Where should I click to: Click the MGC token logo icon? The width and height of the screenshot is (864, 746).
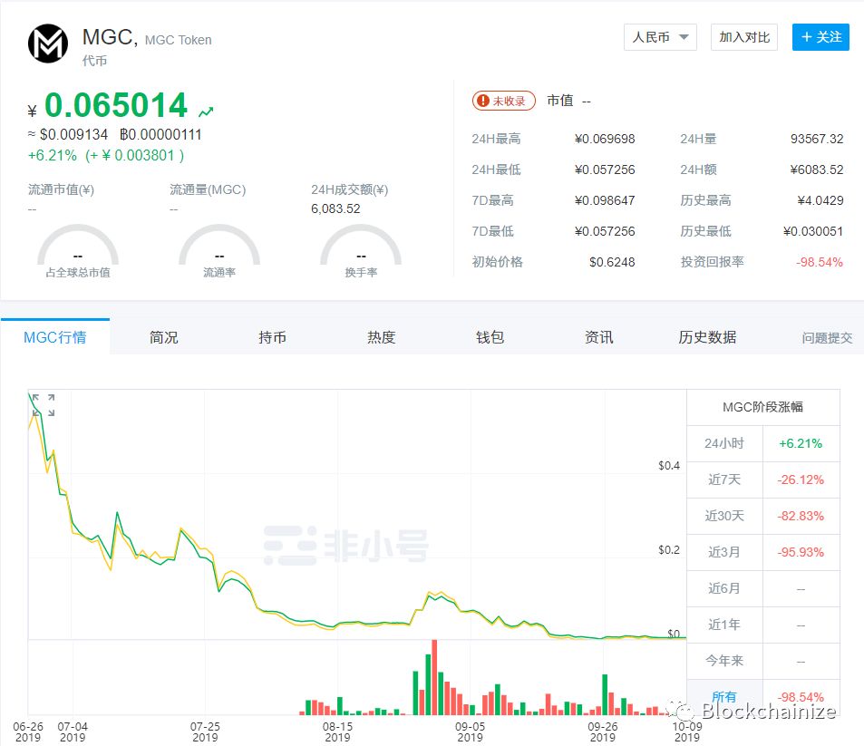pyautogui.click(x=48, y=44)
